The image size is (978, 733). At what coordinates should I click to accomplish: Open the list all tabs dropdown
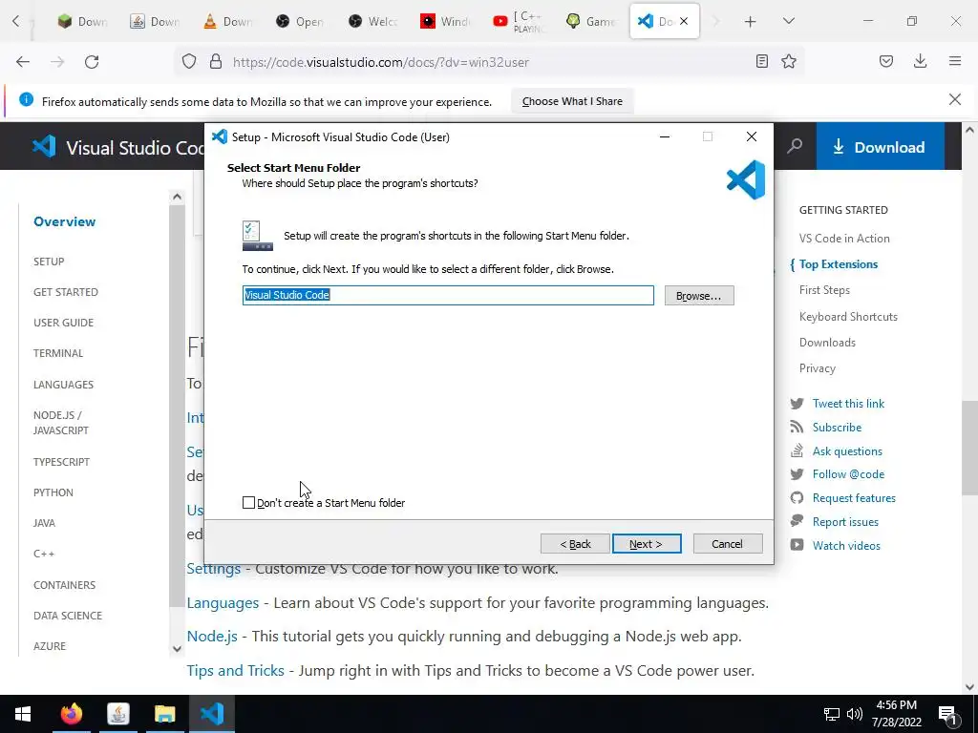[x=788, y=21]
